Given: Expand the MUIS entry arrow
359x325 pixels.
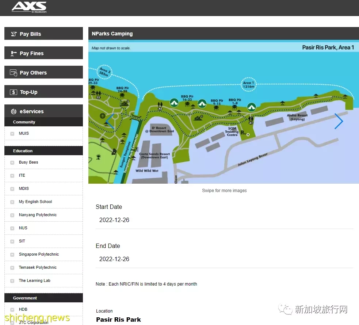Looking at the screenshot, I should point(12,134).
